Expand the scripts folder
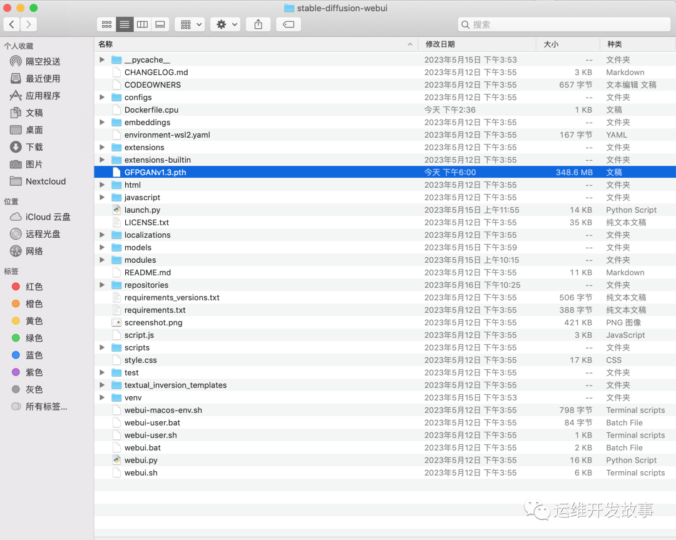This screenshot has height=540, width=676. coord(102,347)
